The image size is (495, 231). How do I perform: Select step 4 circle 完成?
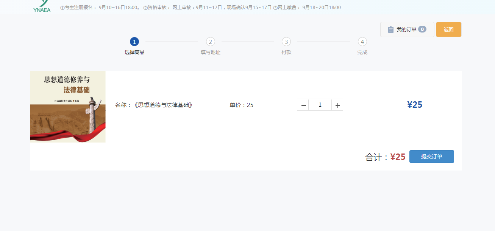362,42
